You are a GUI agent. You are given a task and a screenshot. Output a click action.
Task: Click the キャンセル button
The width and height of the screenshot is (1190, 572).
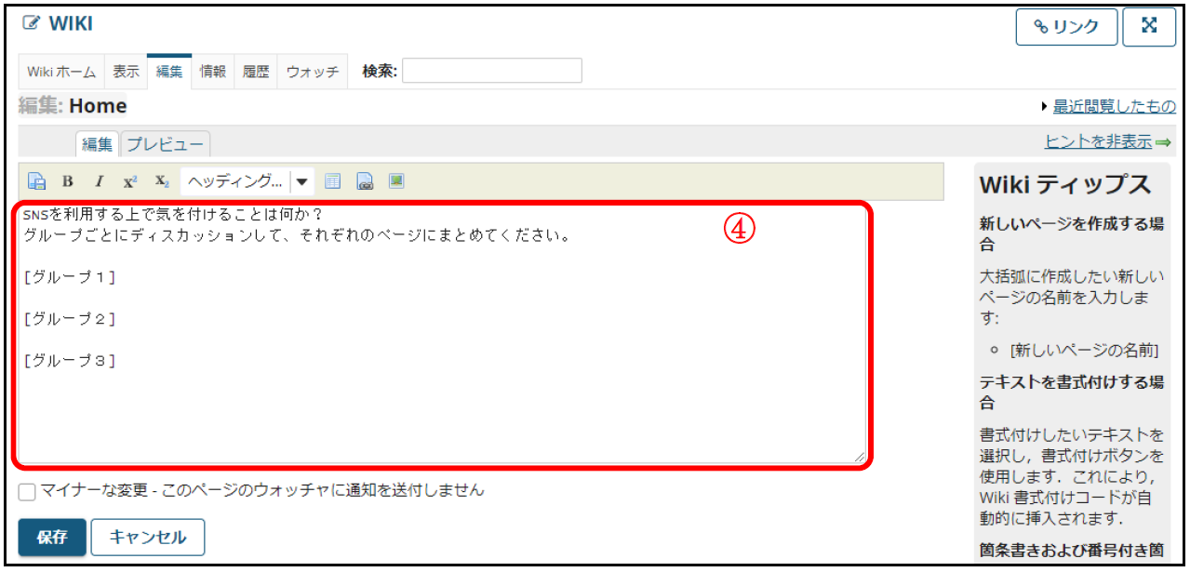point(148,538)
